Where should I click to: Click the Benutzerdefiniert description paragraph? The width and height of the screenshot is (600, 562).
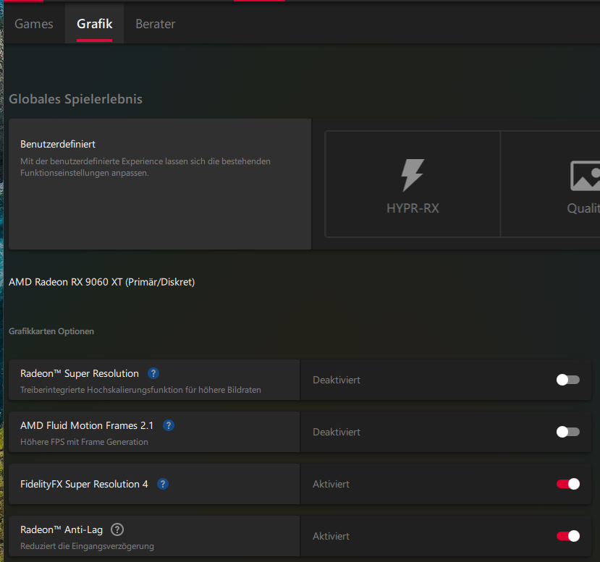(x=145, y=167)
